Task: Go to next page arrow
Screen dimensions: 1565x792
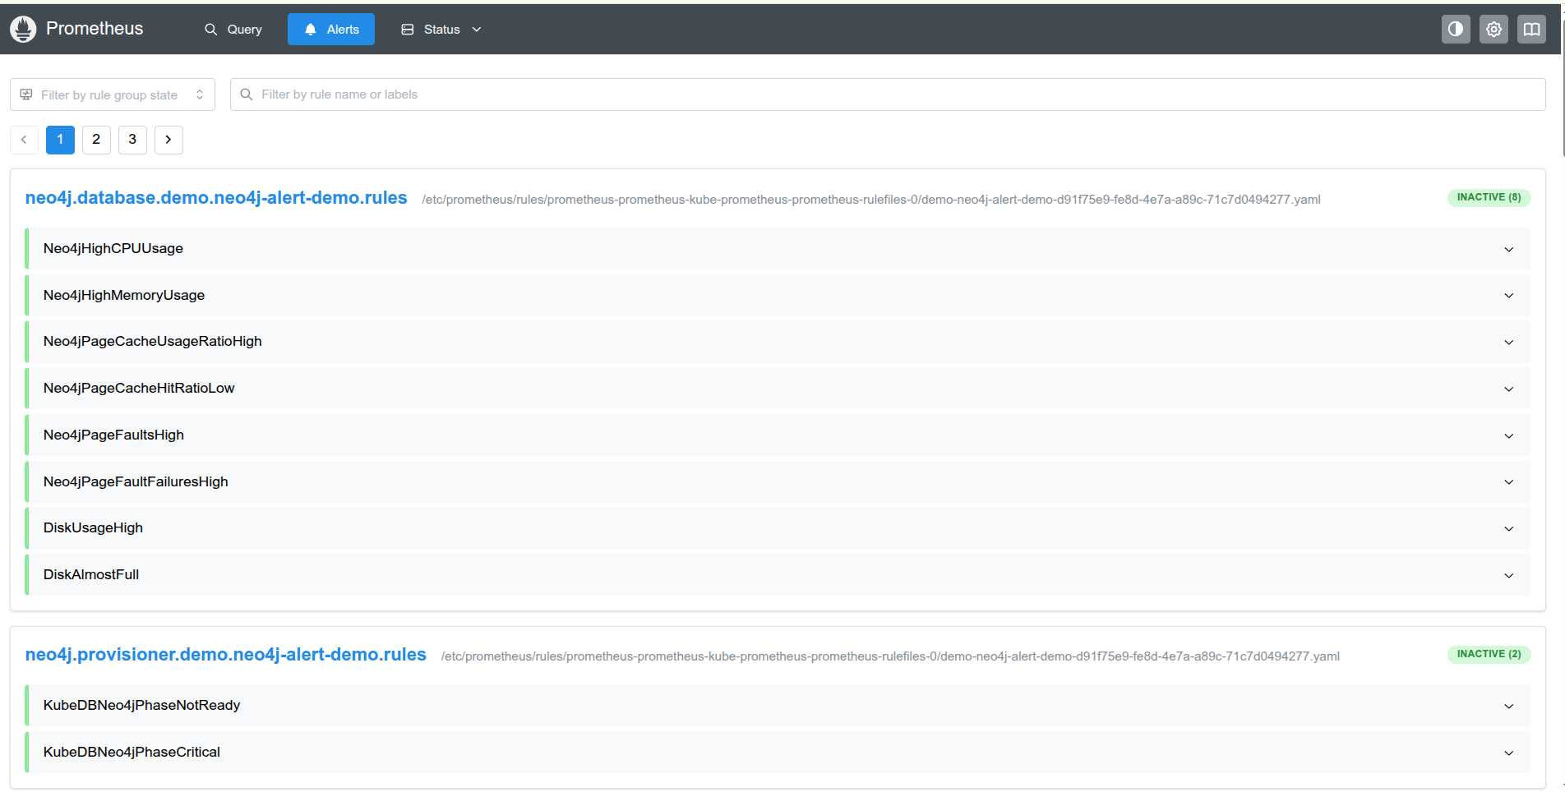Action: point(169,140)
